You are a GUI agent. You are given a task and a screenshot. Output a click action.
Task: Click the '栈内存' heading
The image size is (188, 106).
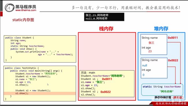tap(106, 29)
